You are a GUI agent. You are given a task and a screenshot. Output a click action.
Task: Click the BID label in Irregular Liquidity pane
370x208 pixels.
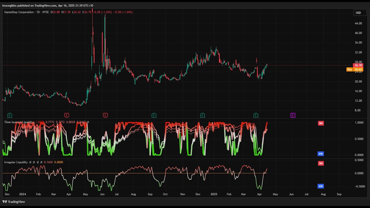pos(321,164)
